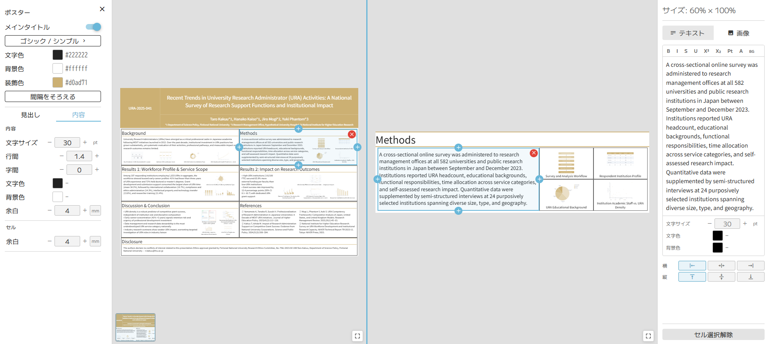
Task: Add a cell left of Methods in the poster
Action: click(x=239, y=147)
